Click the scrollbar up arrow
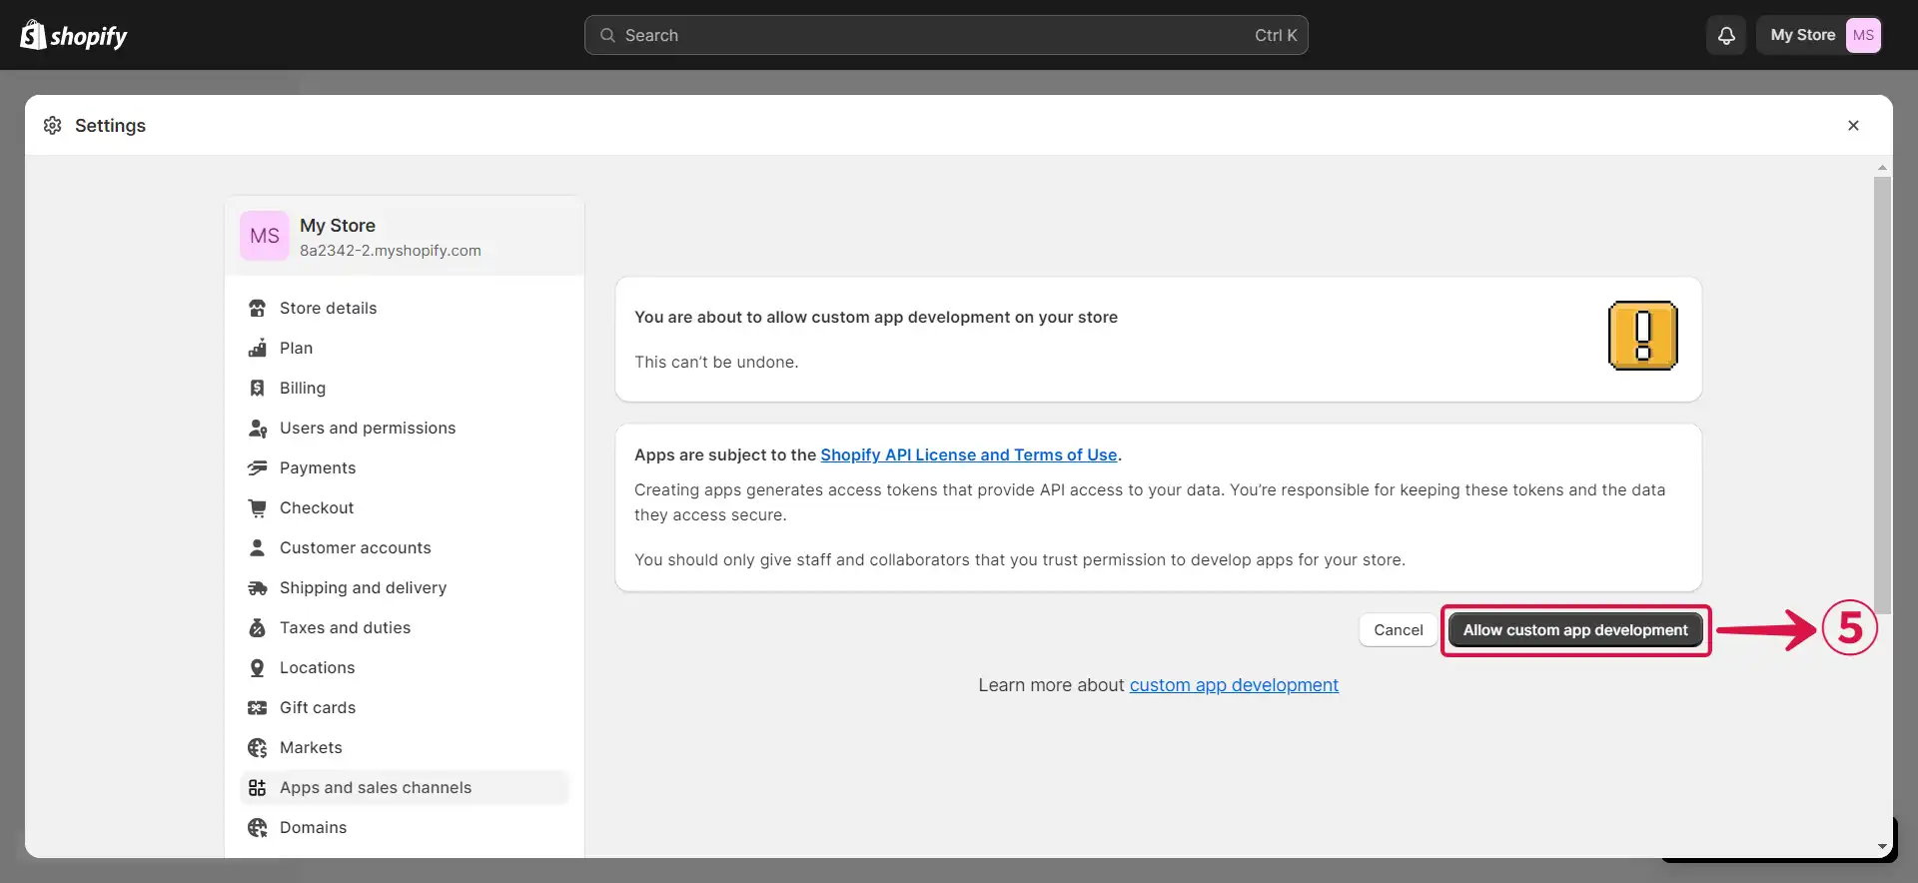Screen dimensions: 1918x883 pyautogui.click(x=1882, y=168)
